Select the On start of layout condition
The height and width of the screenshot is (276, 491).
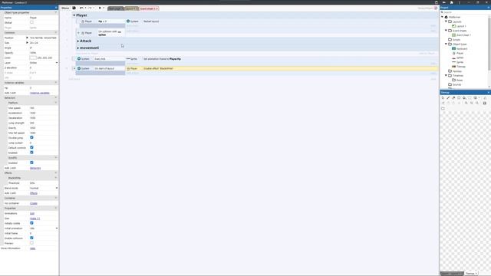pyautogui.click(x=109, y=68)
